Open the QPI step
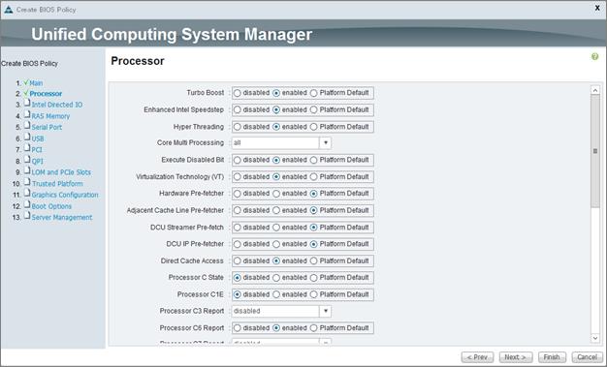This screenshot has height=367, width=607. click(x=37, y=161)
